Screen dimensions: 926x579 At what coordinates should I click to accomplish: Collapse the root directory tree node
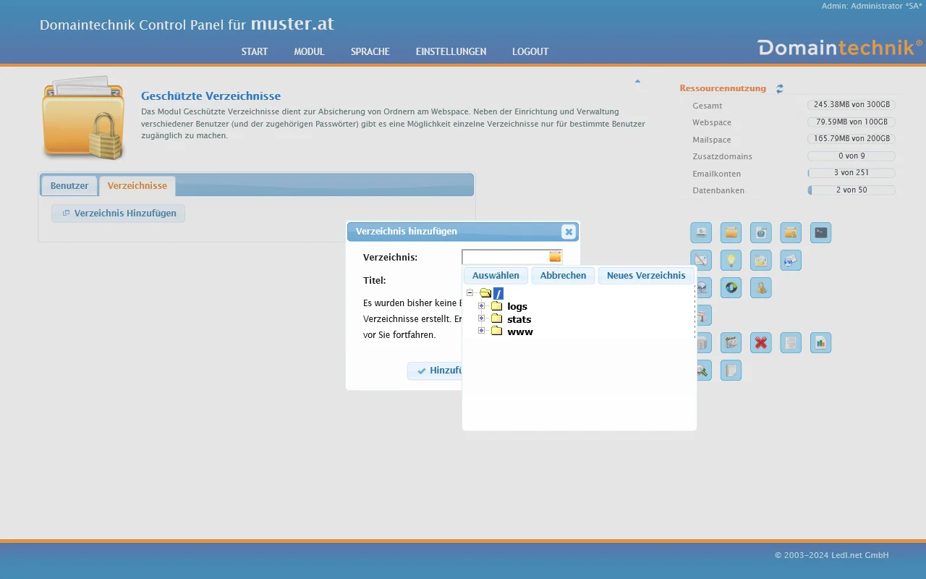click(470, 293)
